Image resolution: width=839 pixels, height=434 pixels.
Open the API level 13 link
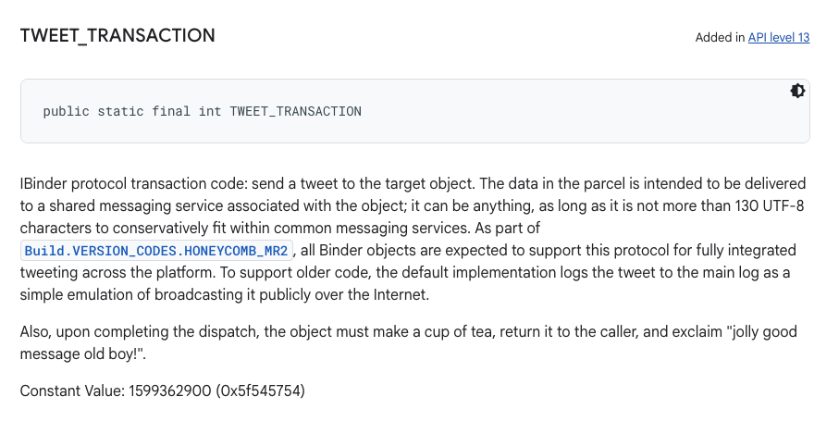[779, 37]
